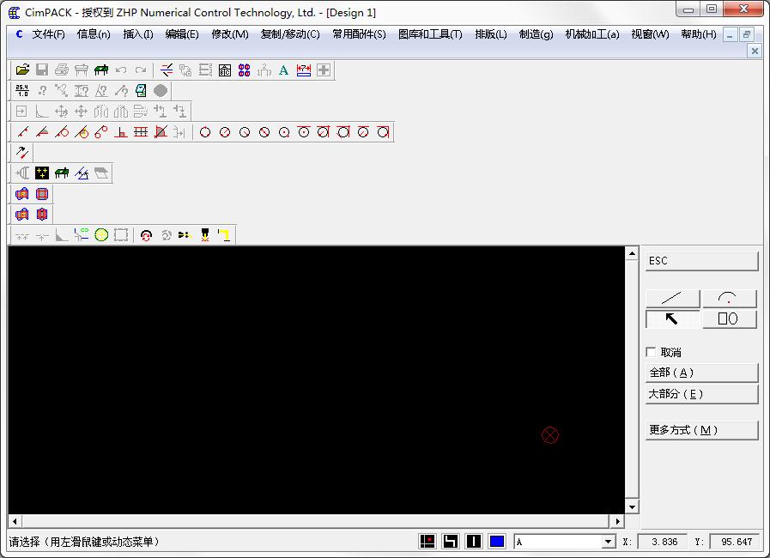Click the open file folder icon
The width and height of the screenshot is (770, 558).
click(x=22, y=70)
